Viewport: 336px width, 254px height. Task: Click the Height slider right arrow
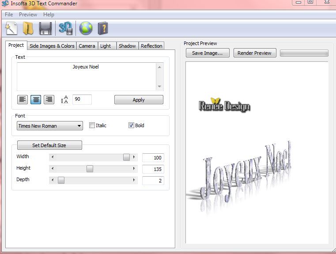(134, 169)
